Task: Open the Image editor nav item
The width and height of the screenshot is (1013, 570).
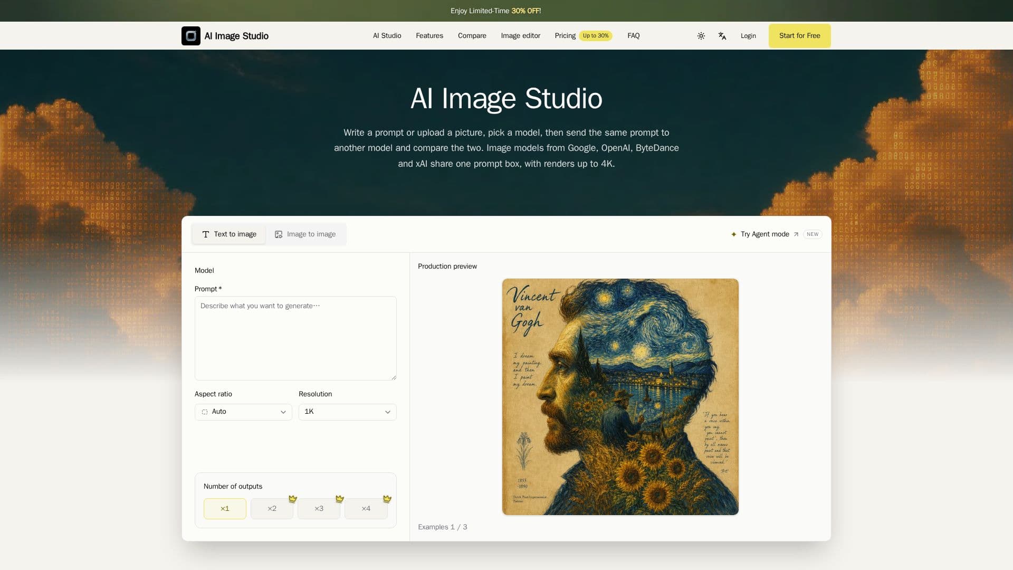Action: (521, 36)
